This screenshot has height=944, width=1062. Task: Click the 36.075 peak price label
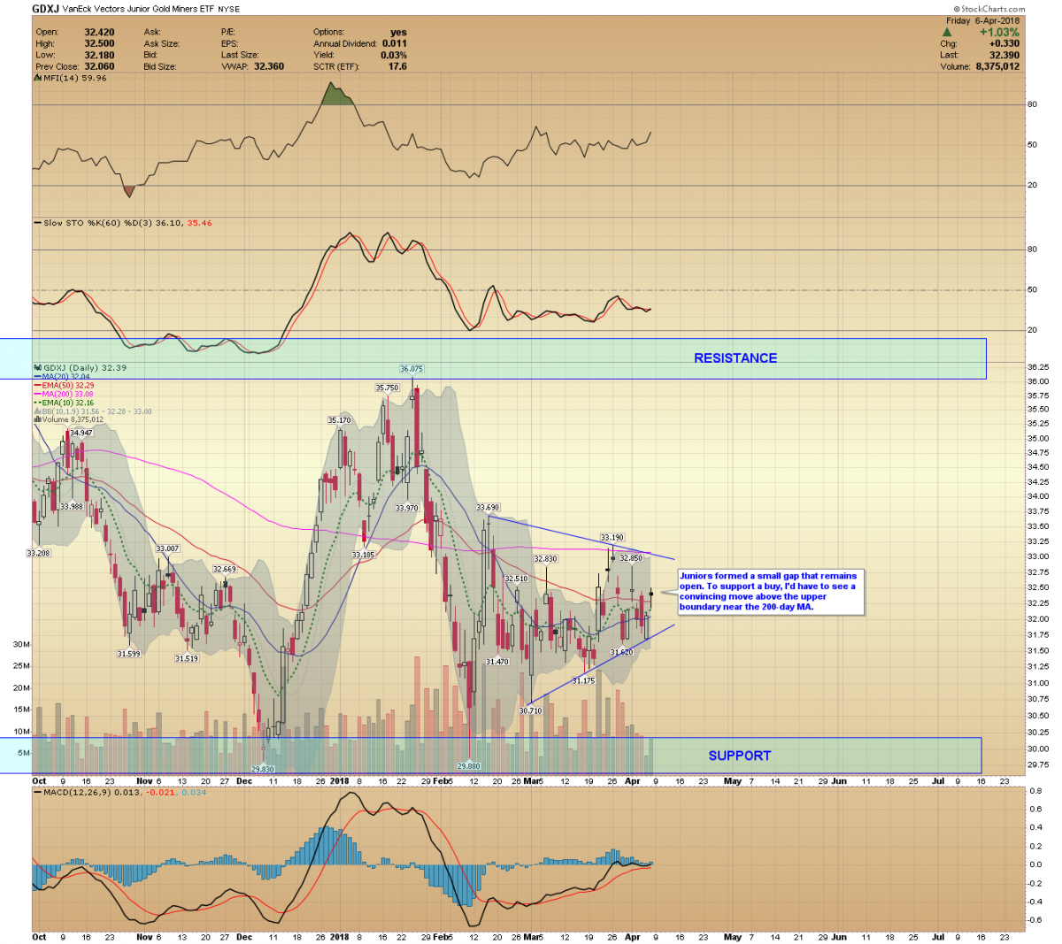[x=412, y=369]
